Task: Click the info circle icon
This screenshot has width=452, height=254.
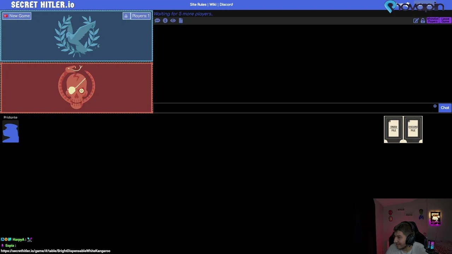Action: click(x=165, y=20)
